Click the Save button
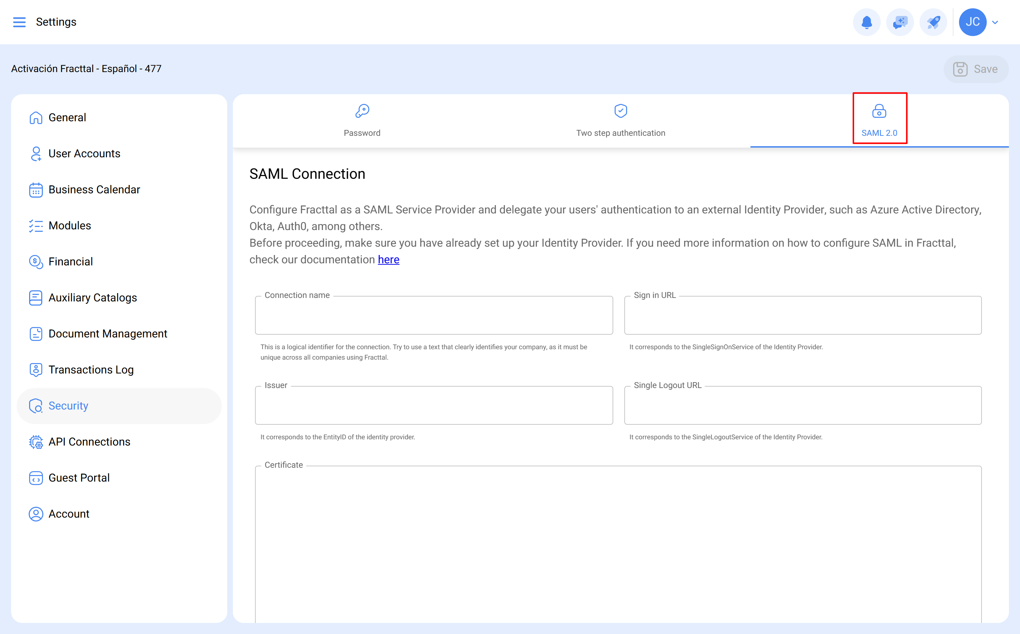 976,69
